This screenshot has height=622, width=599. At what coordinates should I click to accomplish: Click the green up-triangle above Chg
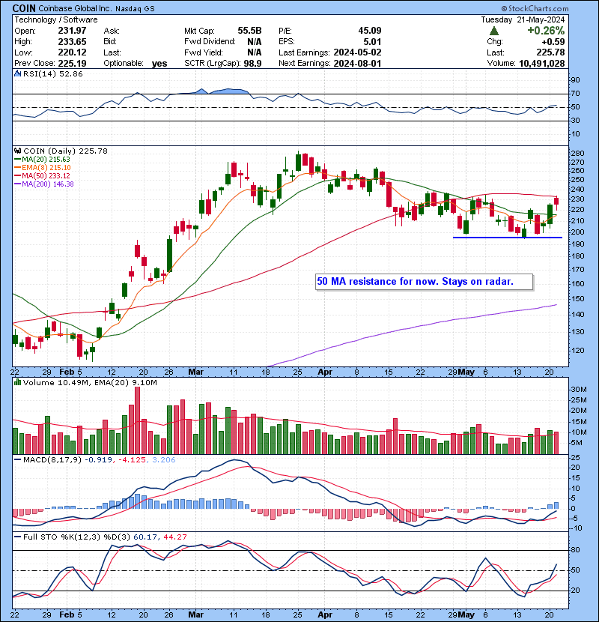(494, 31)
